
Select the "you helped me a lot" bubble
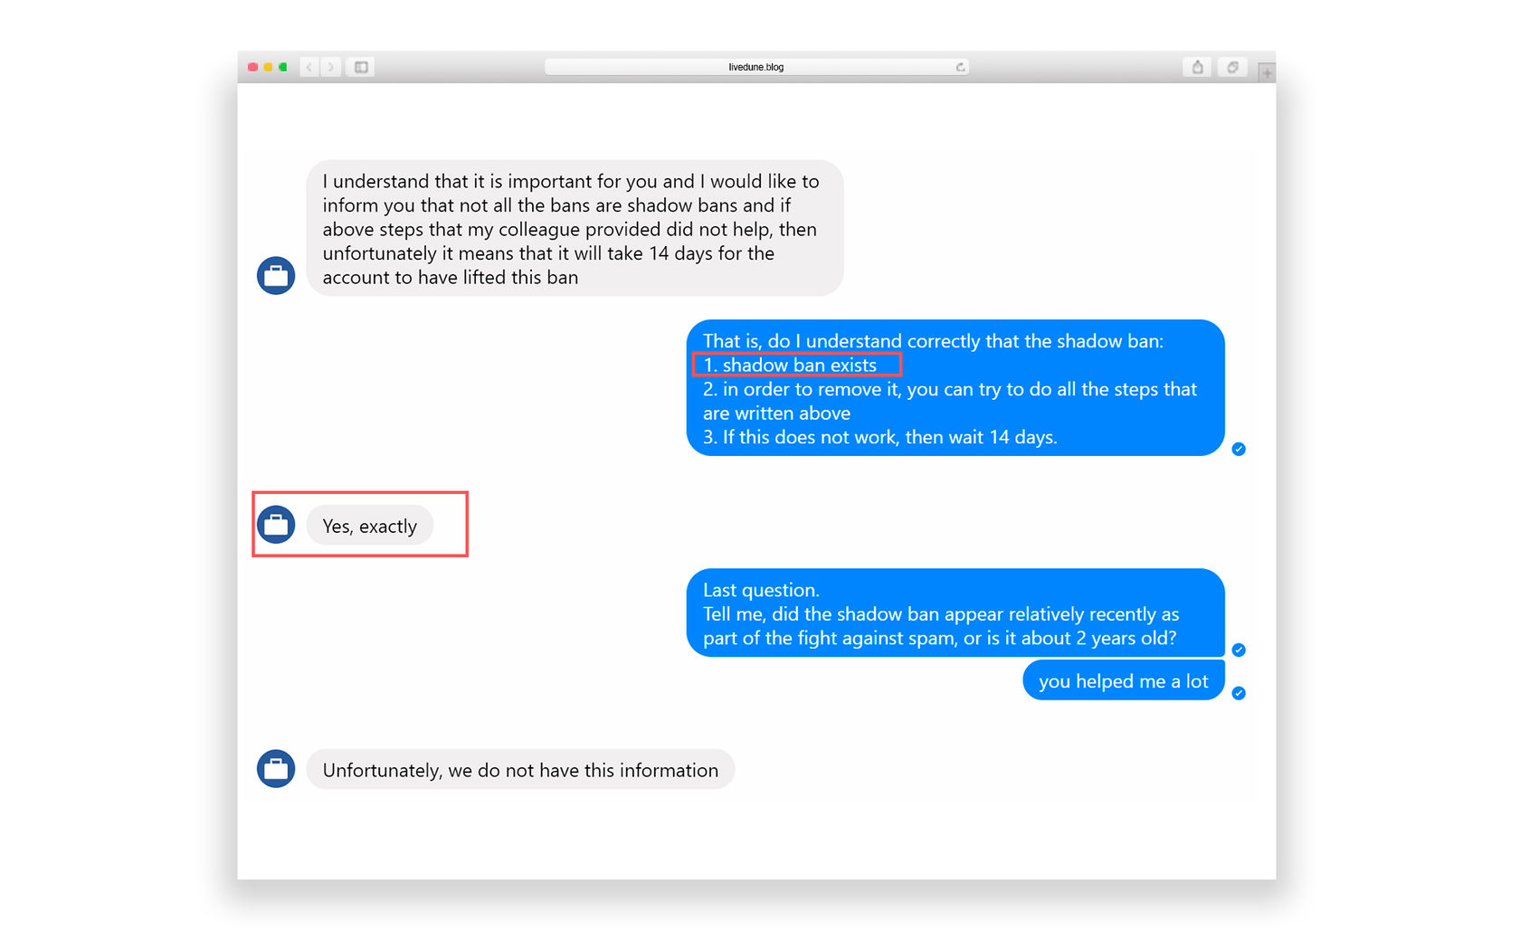coord(1123,681)
